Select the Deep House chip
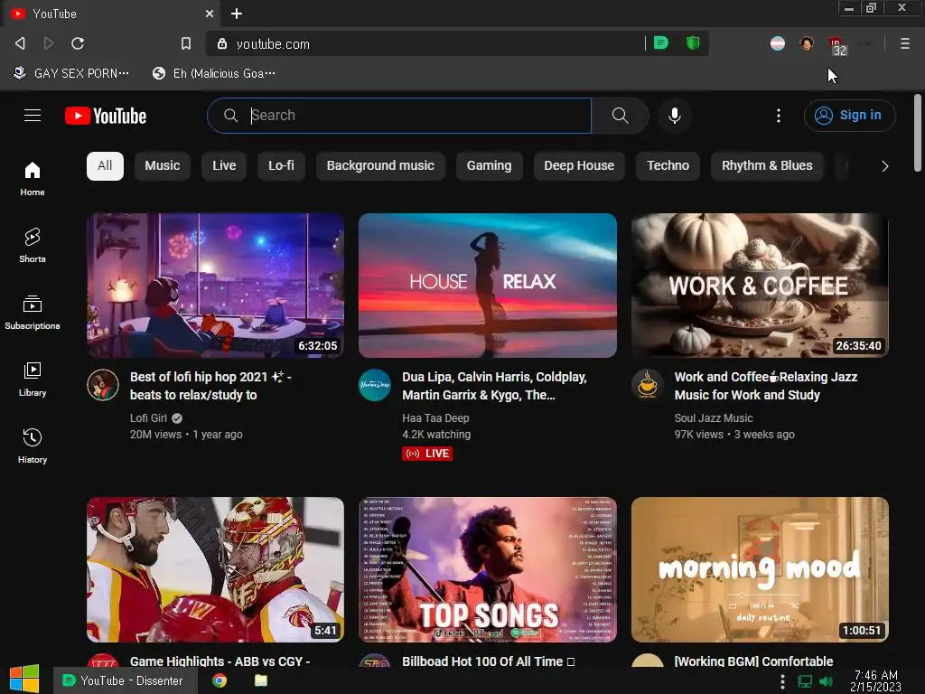Viewport: 925px width, 694px height. (x=579, y=166)
